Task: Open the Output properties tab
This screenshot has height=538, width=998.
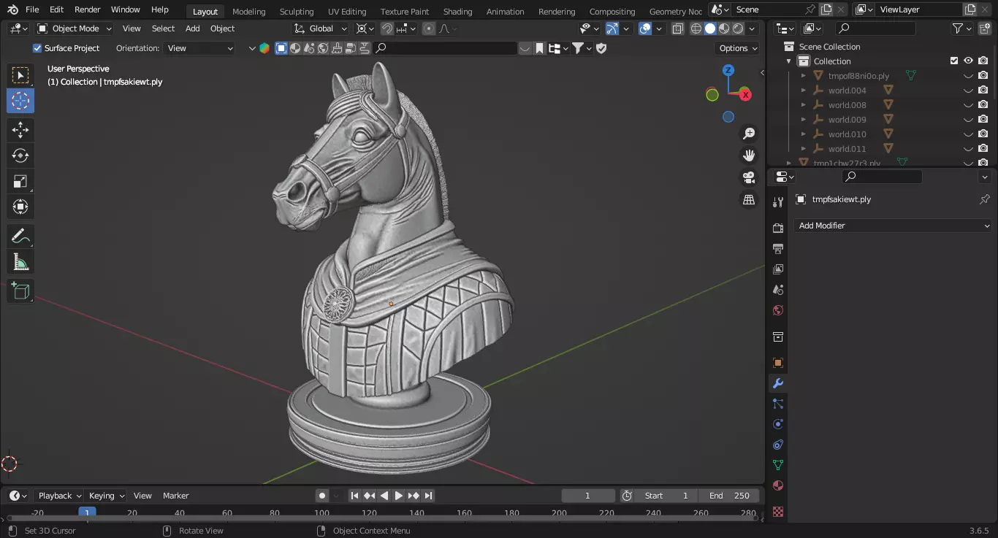Action: click(x=778, y=249)
